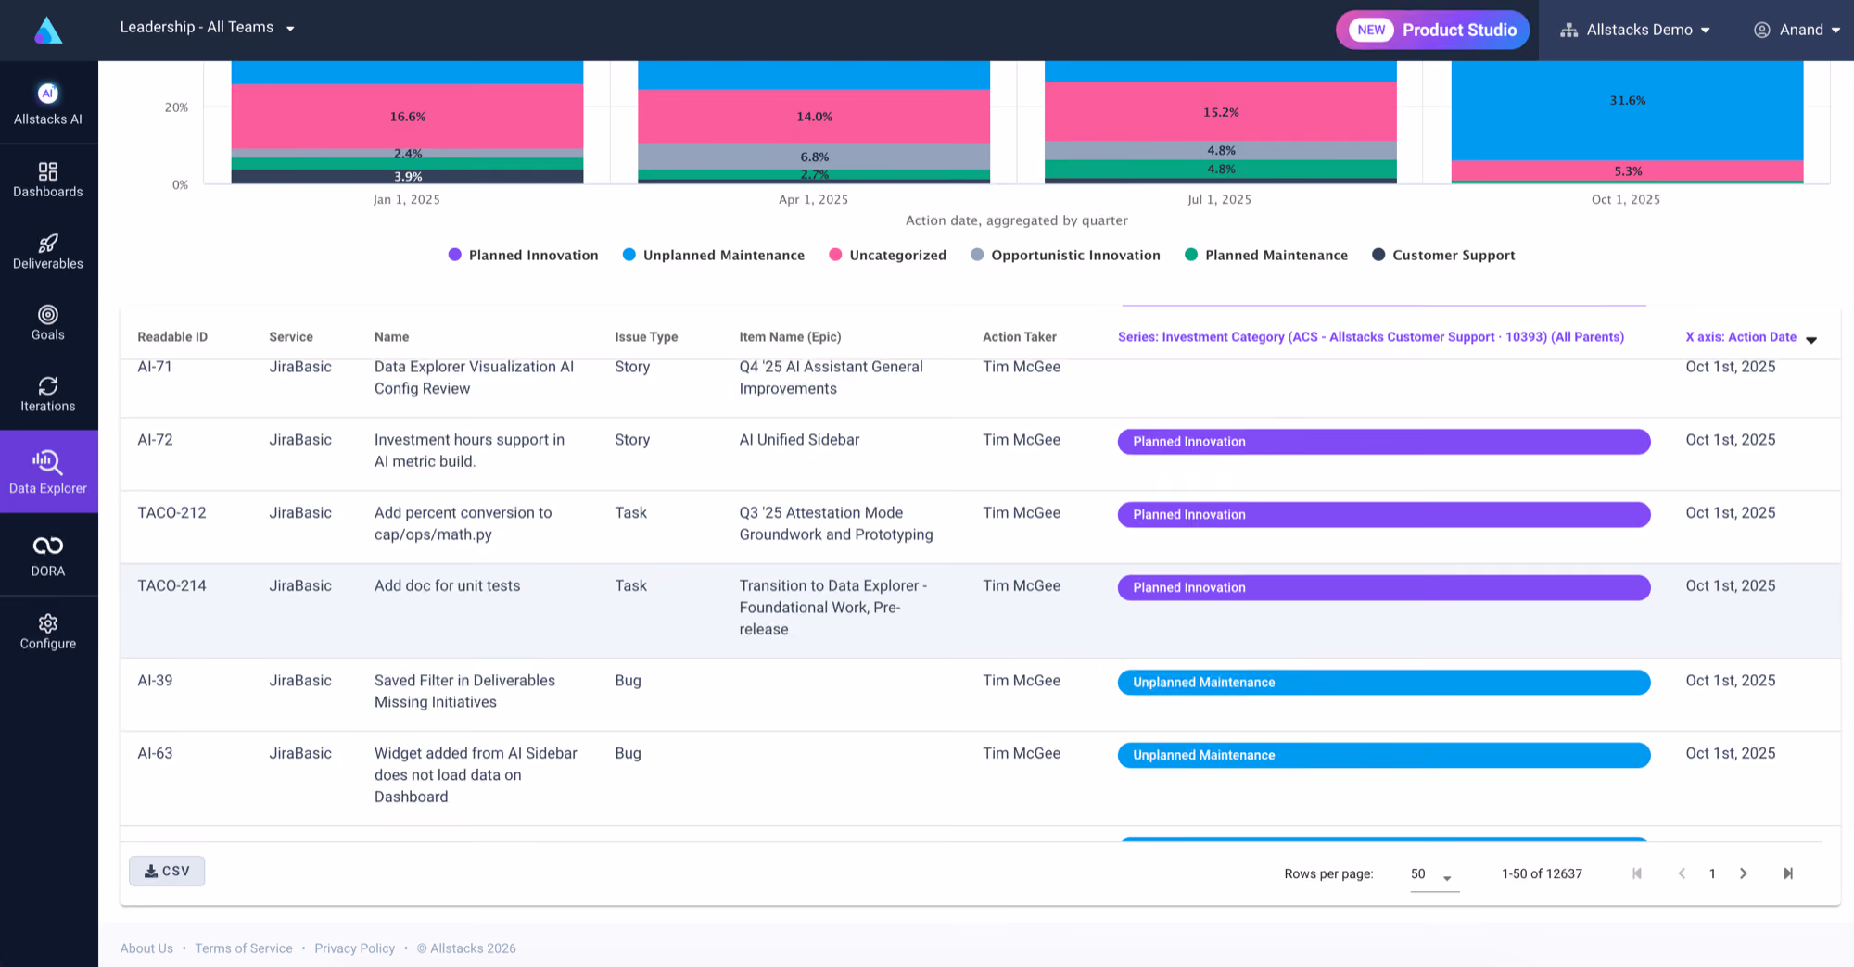Sort by Name column header
Screen dimensions: 1854x967
point(391,337)
